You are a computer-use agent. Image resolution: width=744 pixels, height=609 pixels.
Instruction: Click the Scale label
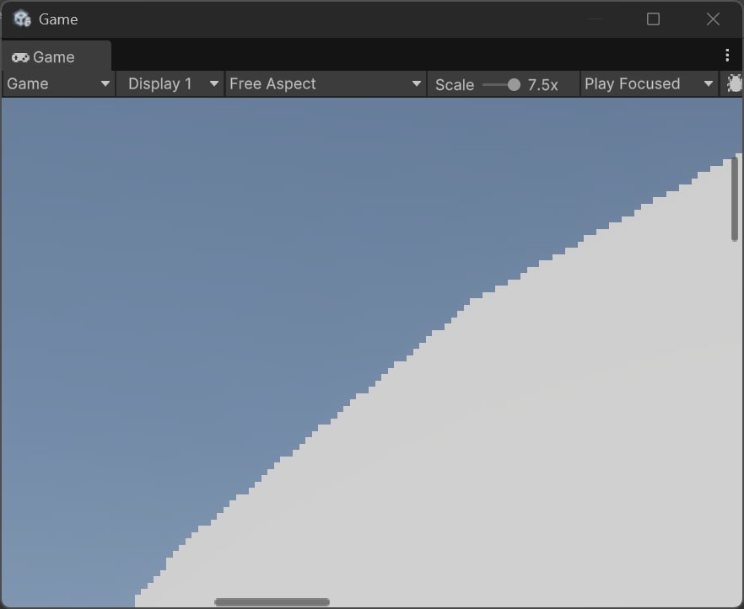(x=454, y=85)
